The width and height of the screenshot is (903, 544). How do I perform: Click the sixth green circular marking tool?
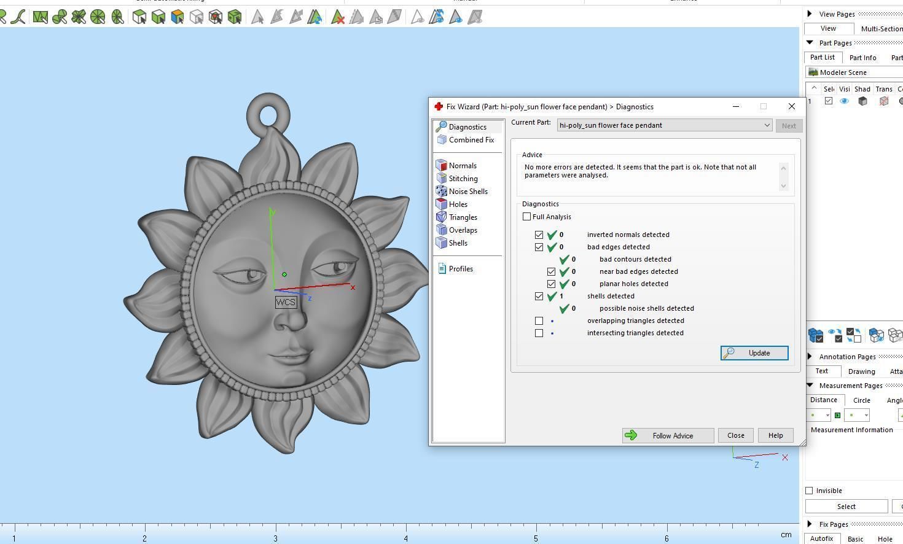[98, 17]
